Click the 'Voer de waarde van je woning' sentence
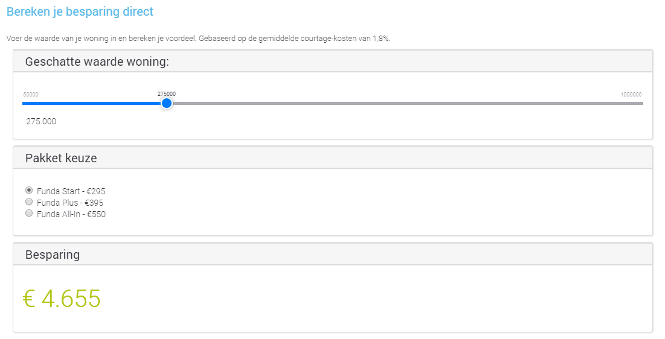665x339 pixels. [198, 39]
